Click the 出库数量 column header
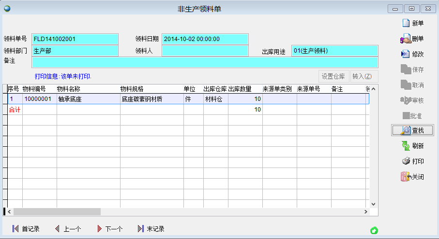This screenshot has width=439, height=239. coord(244,89)
